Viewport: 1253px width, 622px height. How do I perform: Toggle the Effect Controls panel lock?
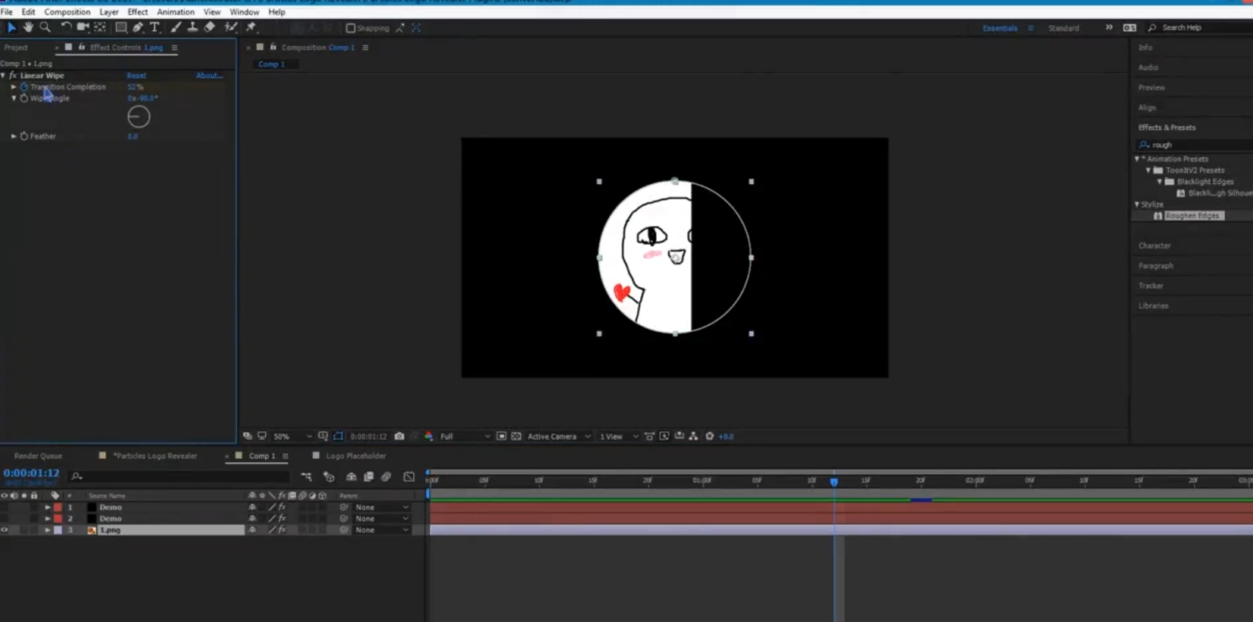tap(82, 47)
